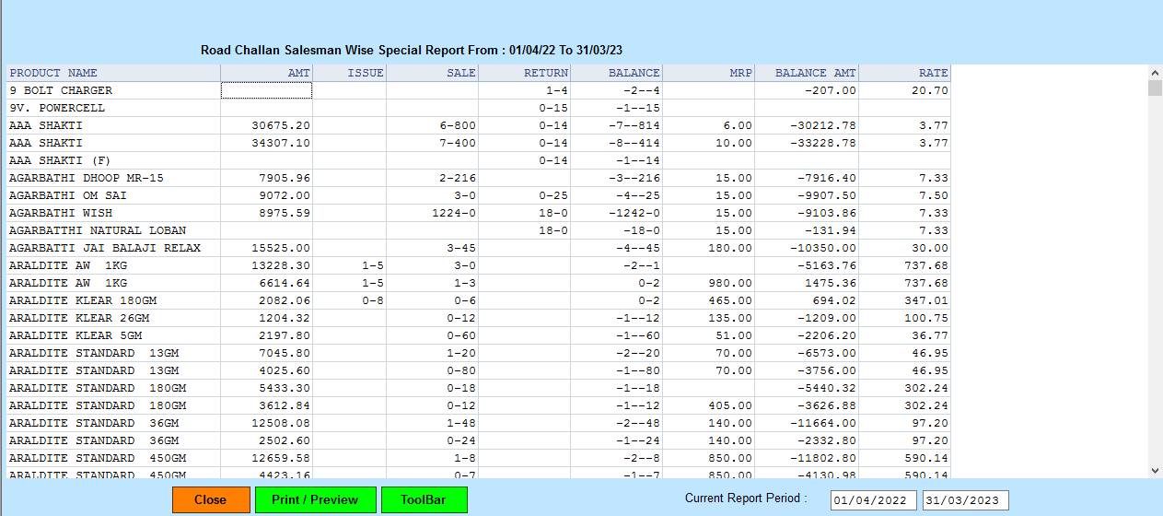Click the scrollbar down arrow

(1156, 471)
